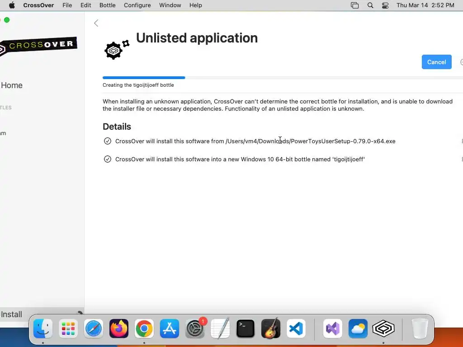Open Safari from the dock
463x347 pixels.
[94, 328]
